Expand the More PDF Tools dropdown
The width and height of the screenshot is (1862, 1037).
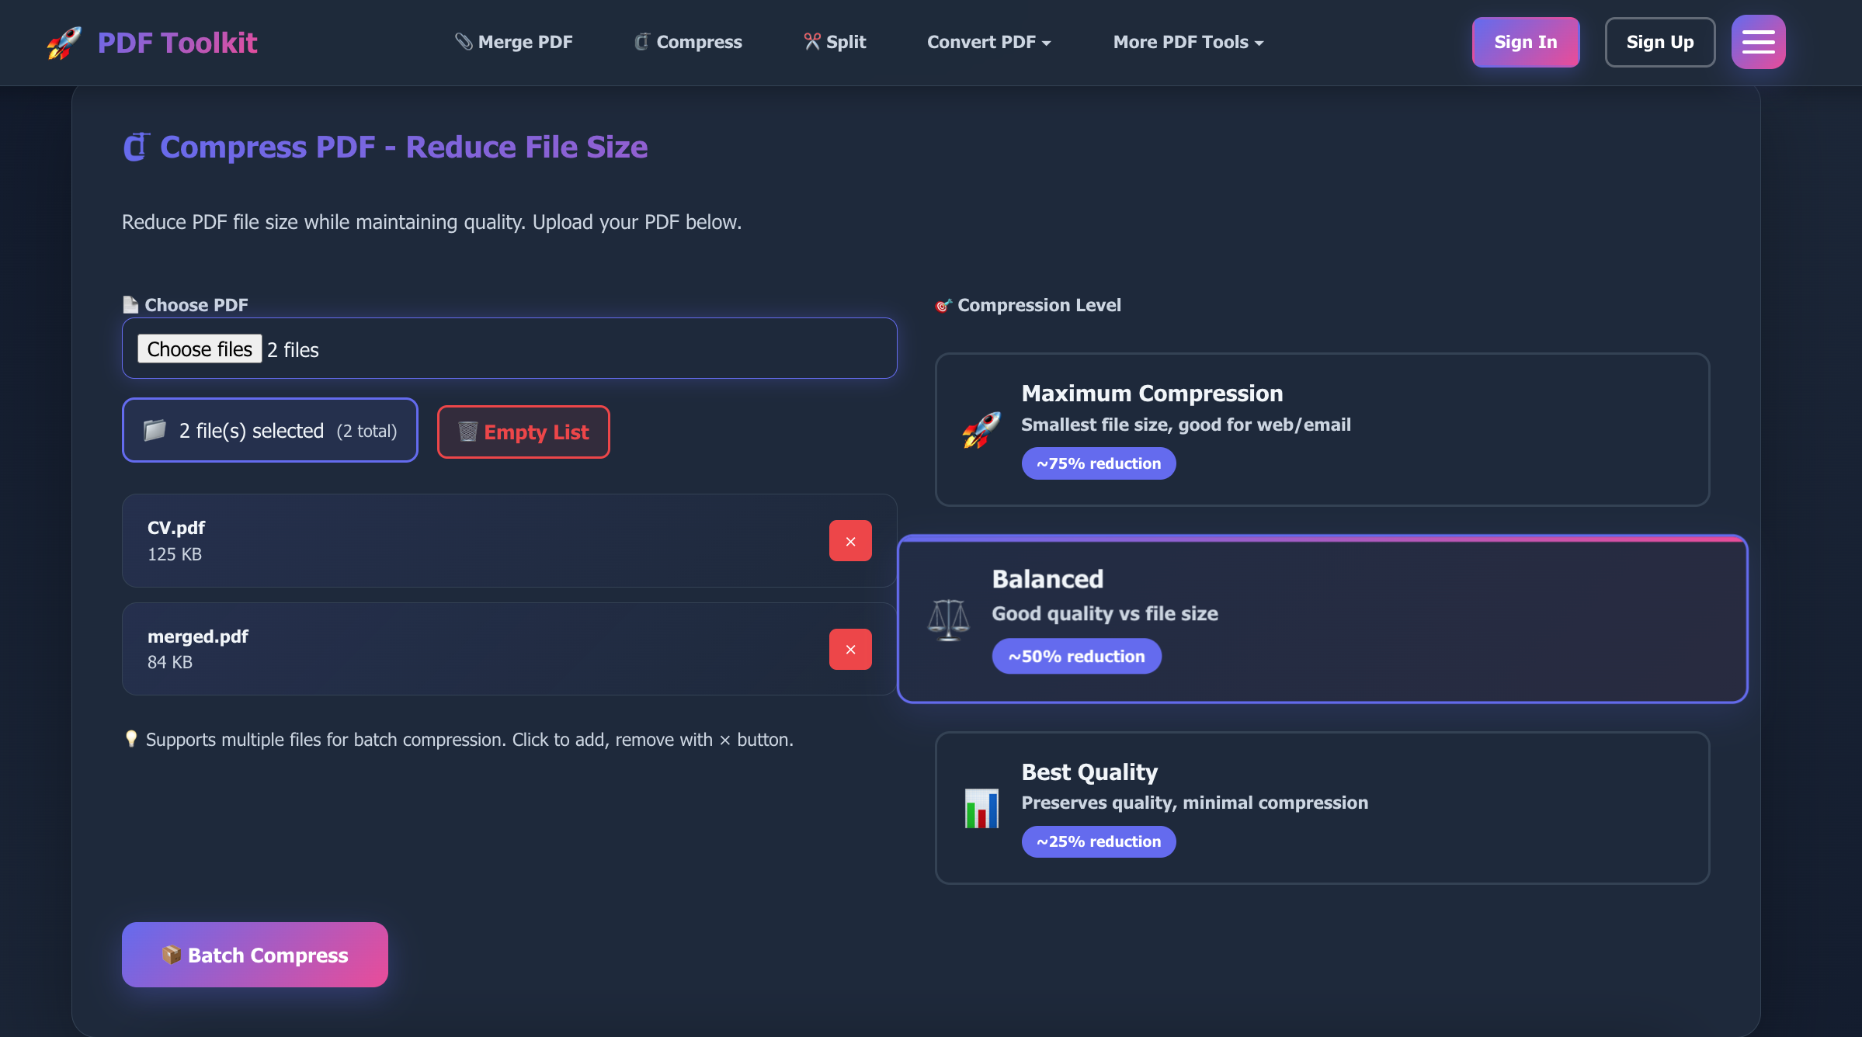click(1188, 42)
